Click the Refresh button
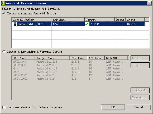 point(140,90)
